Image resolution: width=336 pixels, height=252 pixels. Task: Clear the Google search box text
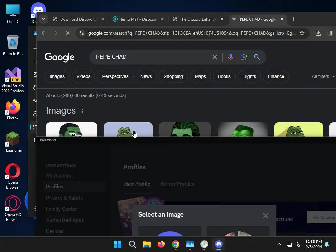click(x=215, y=57)
